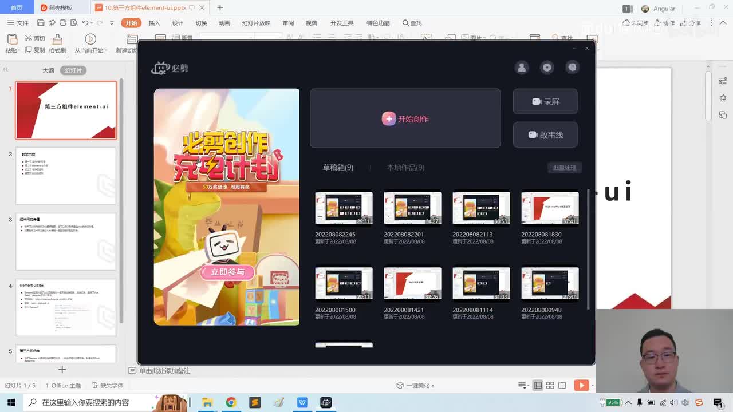Open 一键美化 beautify option

coord(415,386)
